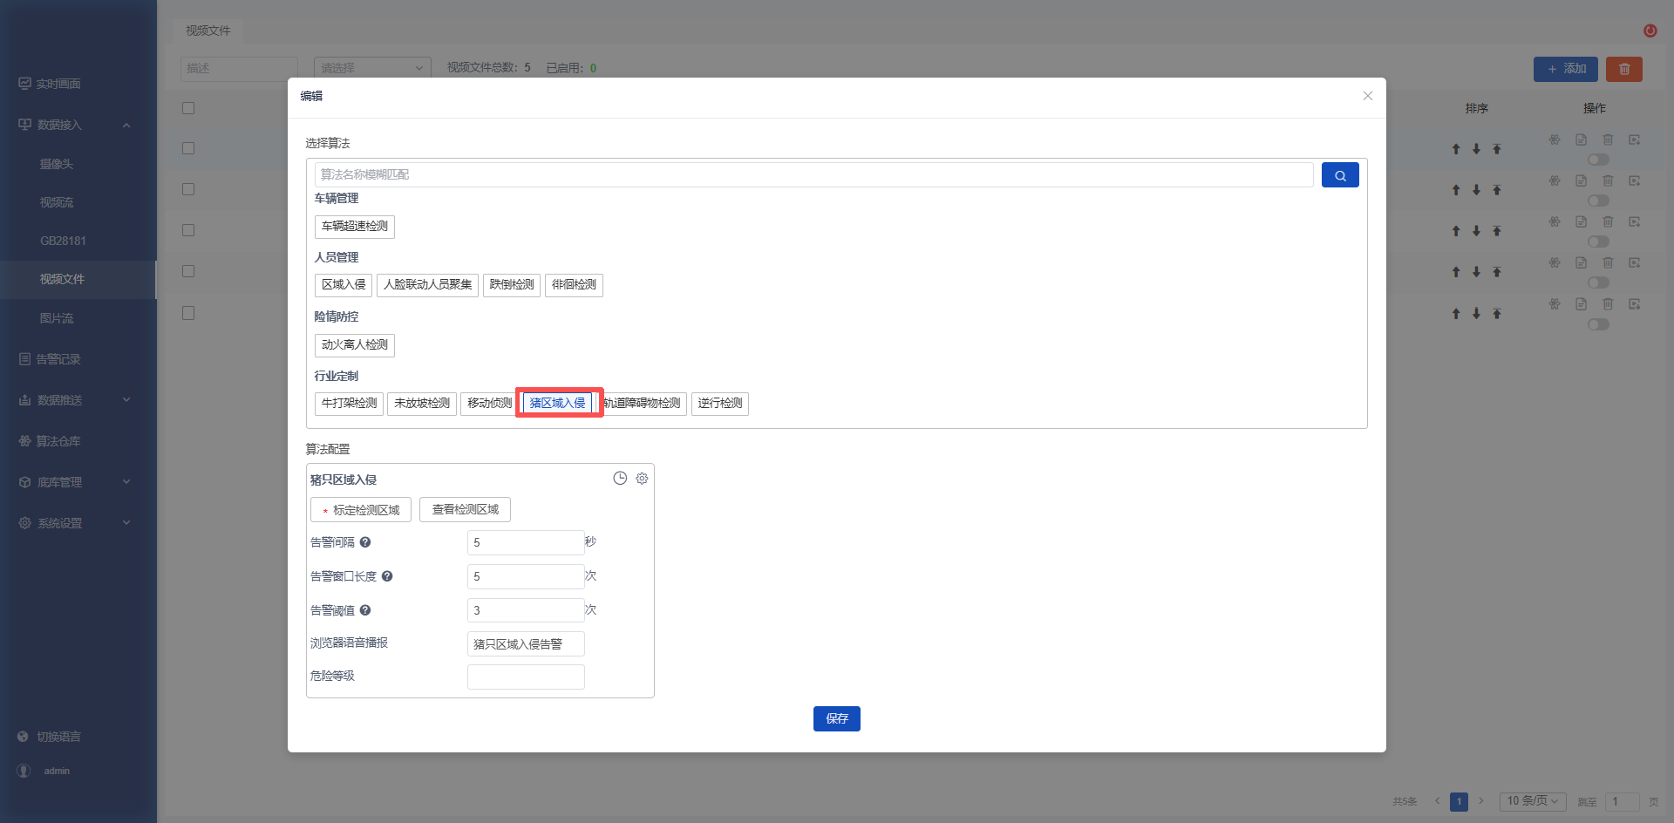
Task: Click the red delete trash button at top right
Action: click(x=1624, y=69)
